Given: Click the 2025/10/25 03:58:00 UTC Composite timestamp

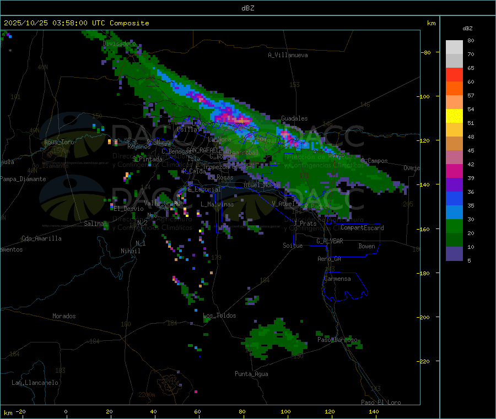Looking at the screenshot, I should click(76, 23).
